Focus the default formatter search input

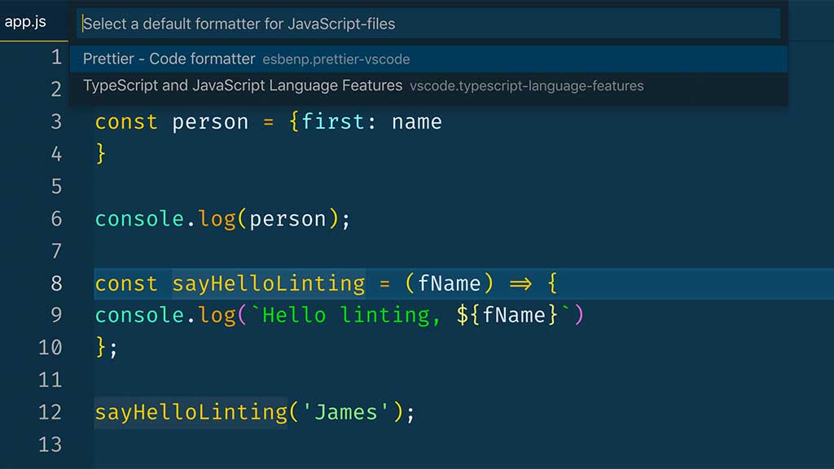tap(428, 24)
